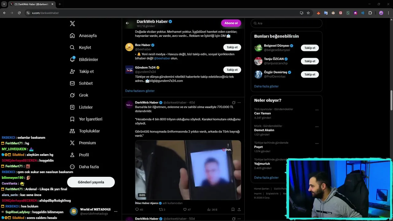Image resolution: width=393 pixels, height=221 pixels.
Task: Open the Chrome profile avatar menu
Action: coord(381,13)
